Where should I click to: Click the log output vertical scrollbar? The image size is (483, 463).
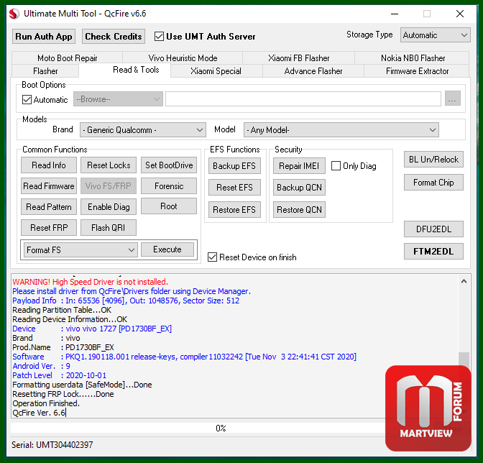464,345
